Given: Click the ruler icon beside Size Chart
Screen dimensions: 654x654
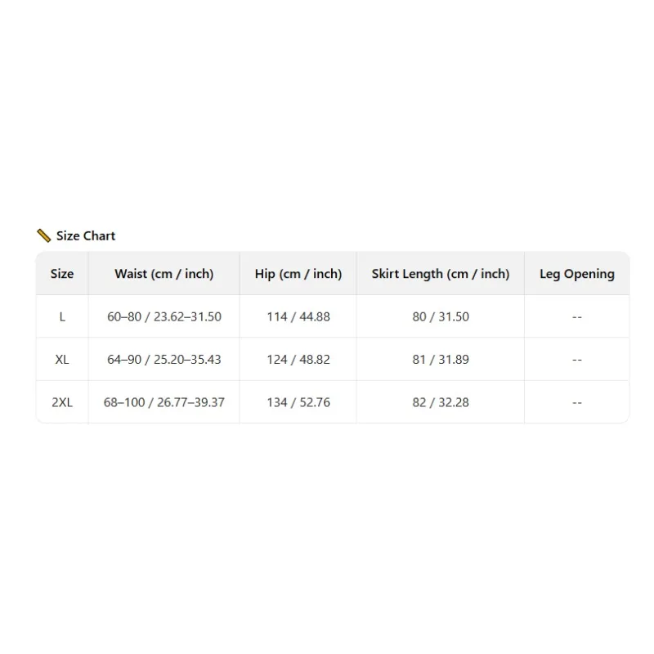Looking at the screenshot, I should (44, 235).
